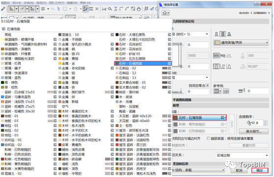
Task: Toggle the double-slanted wall complexity option
Action: (x=229, y=67)
